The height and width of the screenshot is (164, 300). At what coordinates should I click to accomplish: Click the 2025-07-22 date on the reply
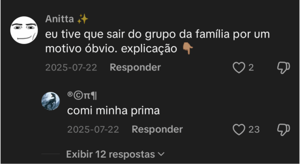[x=93, y=130]
